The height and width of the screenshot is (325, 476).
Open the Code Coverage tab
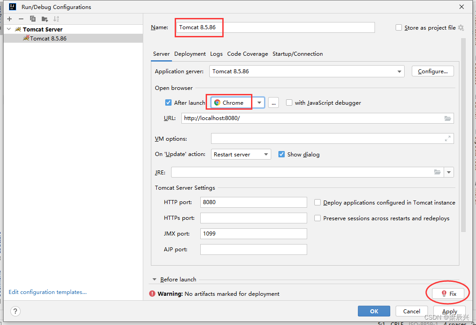click(x=247, y=54)
